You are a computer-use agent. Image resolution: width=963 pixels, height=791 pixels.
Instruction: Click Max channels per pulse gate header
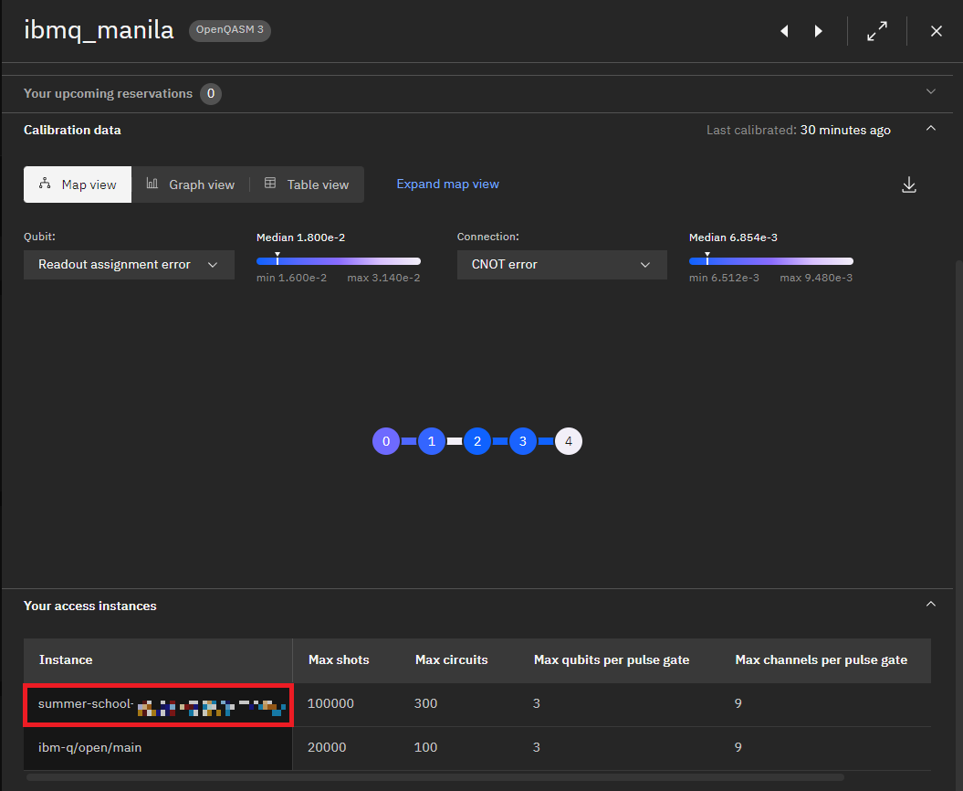[x=822, y=659]
